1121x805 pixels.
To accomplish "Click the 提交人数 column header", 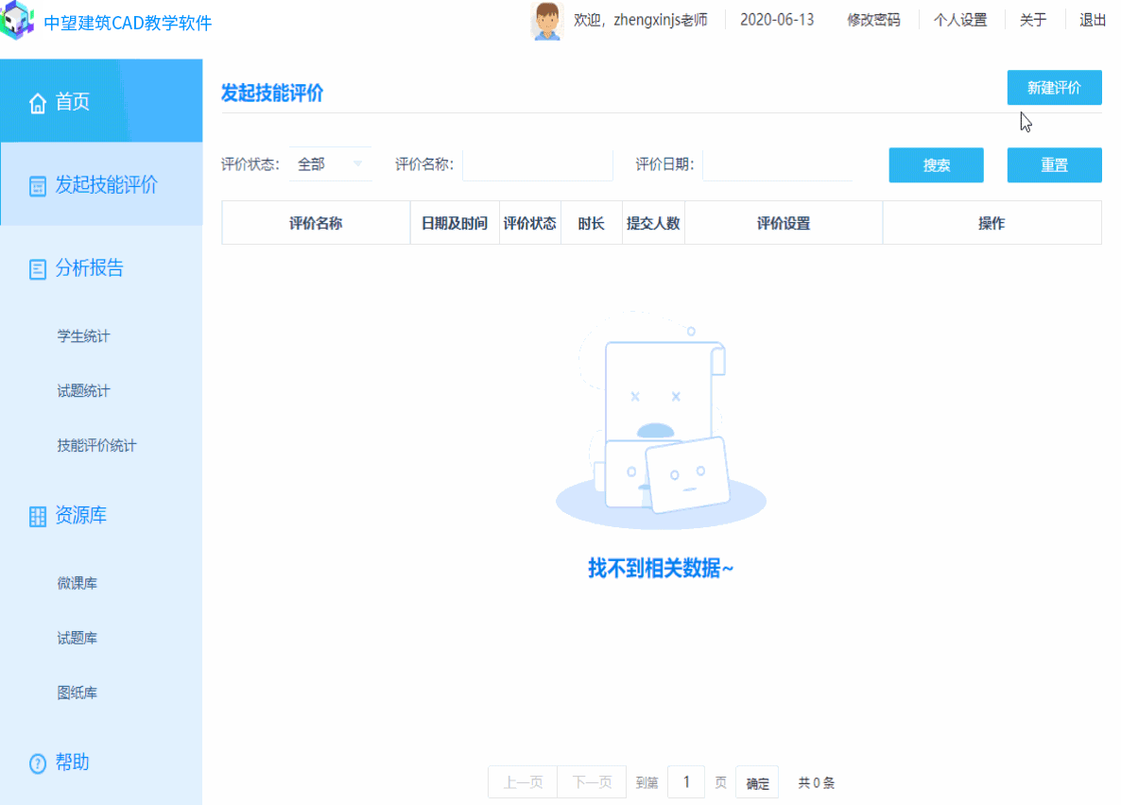I will click(x=653, y=223).
